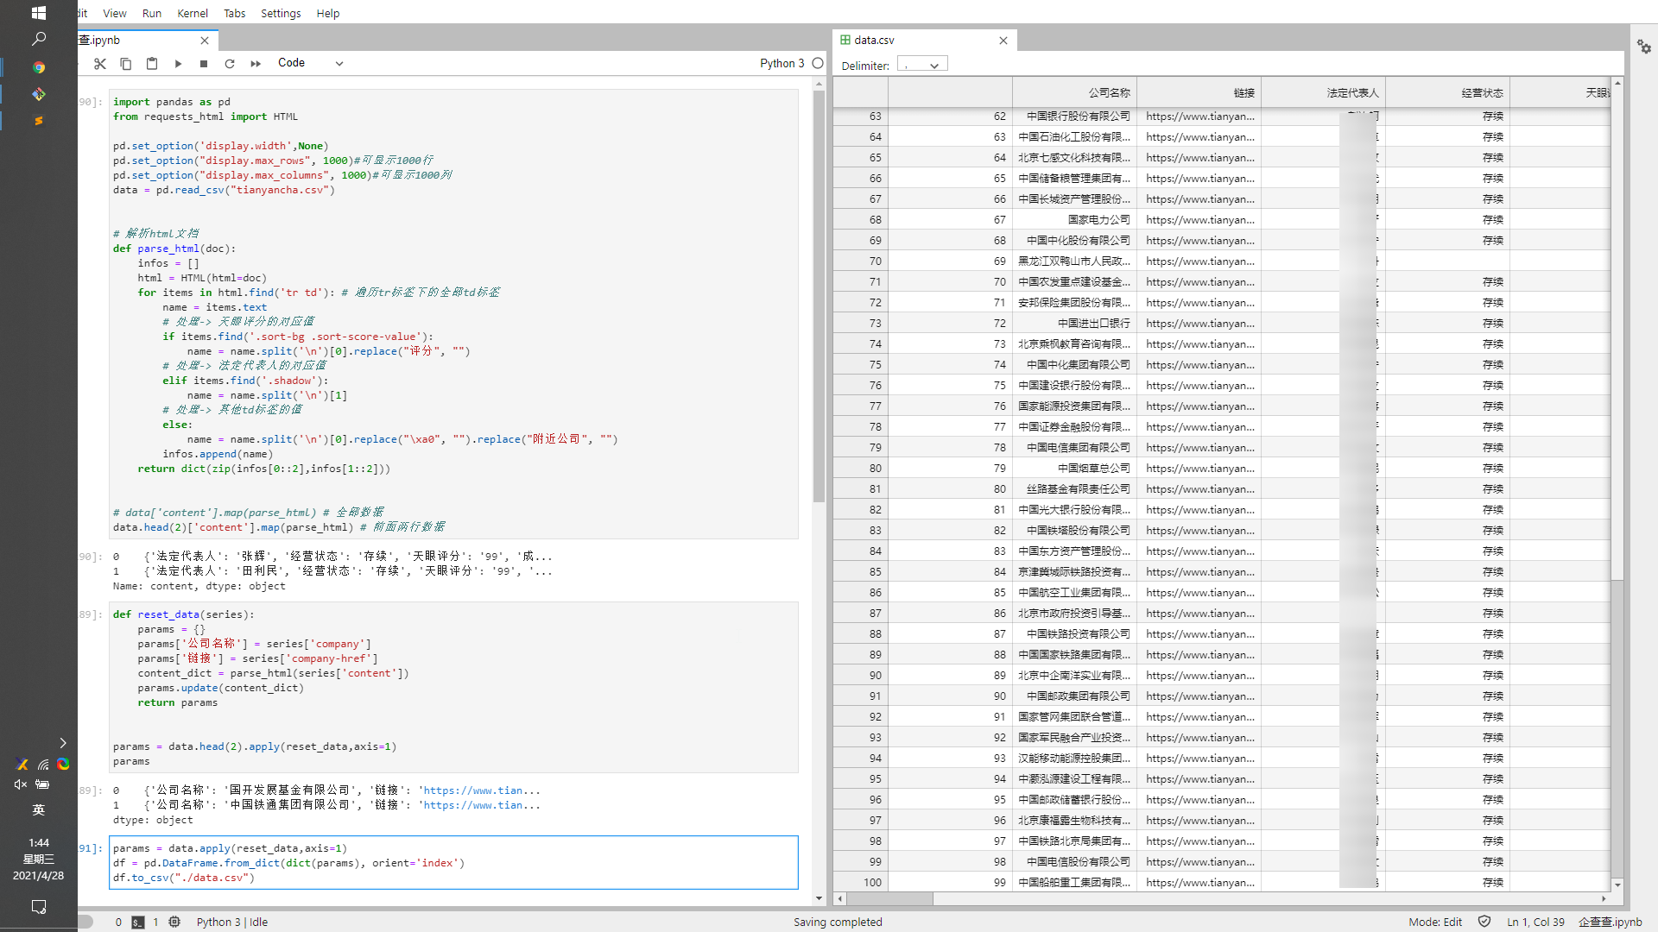
Task: Click the cut cells scissors icon
Action: 100,63
